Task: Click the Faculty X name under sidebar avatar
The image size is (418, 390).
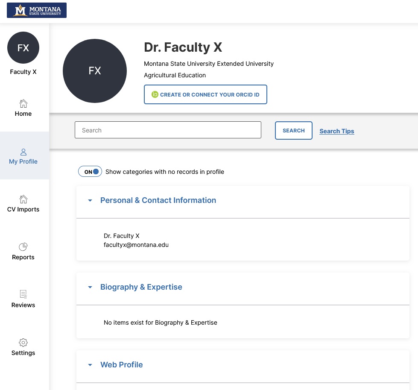Action: pyautogui.click(x=23, y=72)
